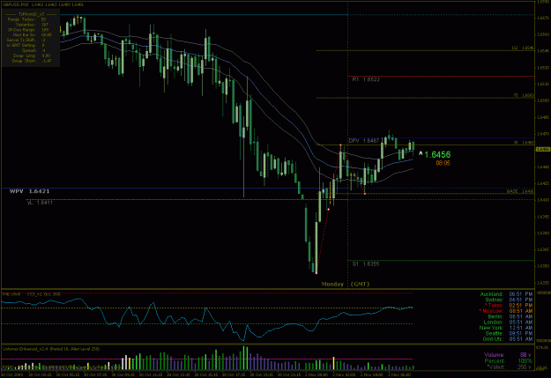The image size is (551, 378).
Task: Click the Range Today row in info panel
Action: pyautogui.click(x=27, y=19)
